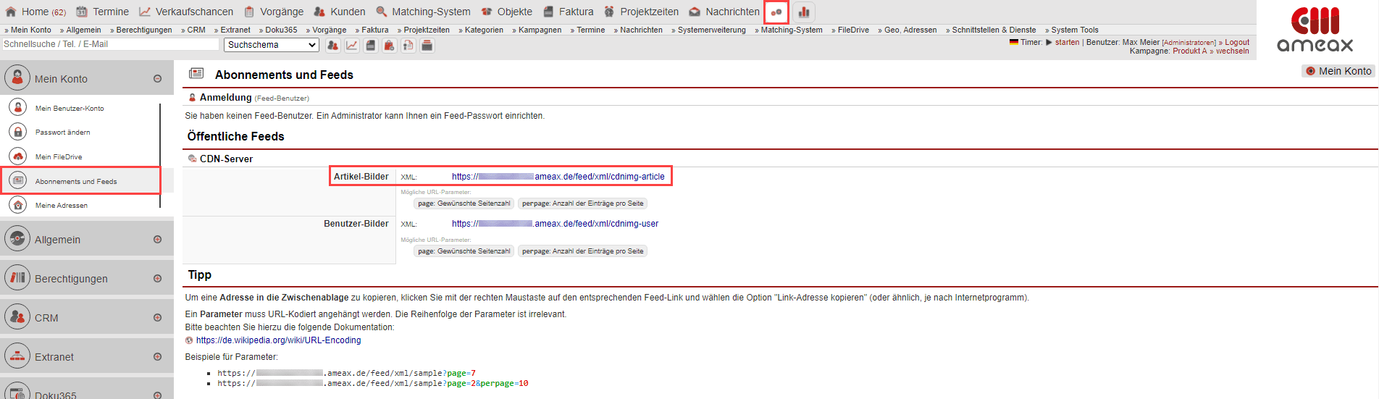Image resolution: width=1379 pixels, height=399 pixels.
Task: Select Passwort ändern lock icon
Action: 18,132
